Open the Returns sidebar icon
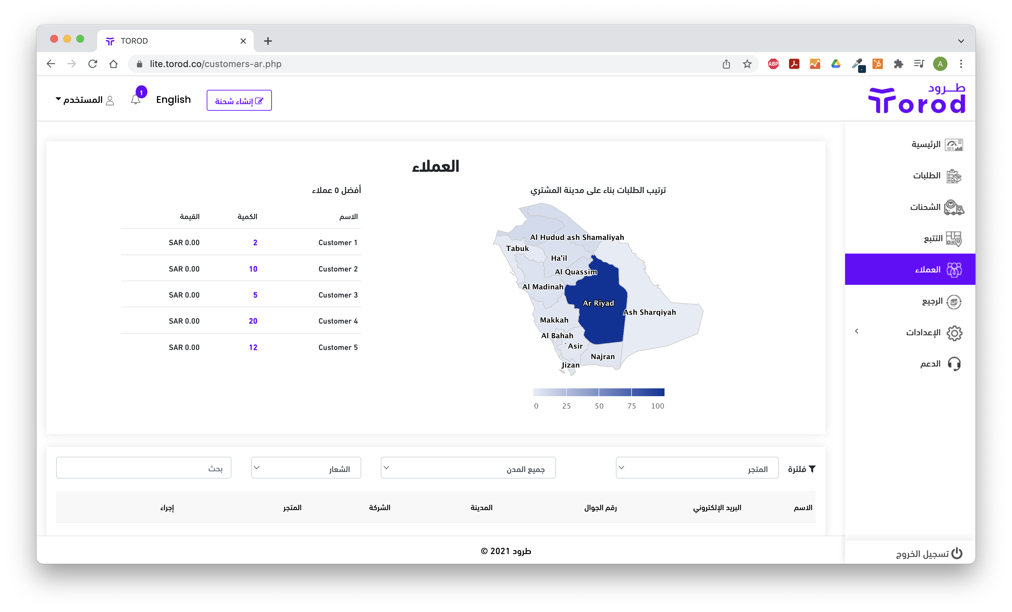Image resolution: width=1012 pixels, height=612 pixels. [954, 301]
